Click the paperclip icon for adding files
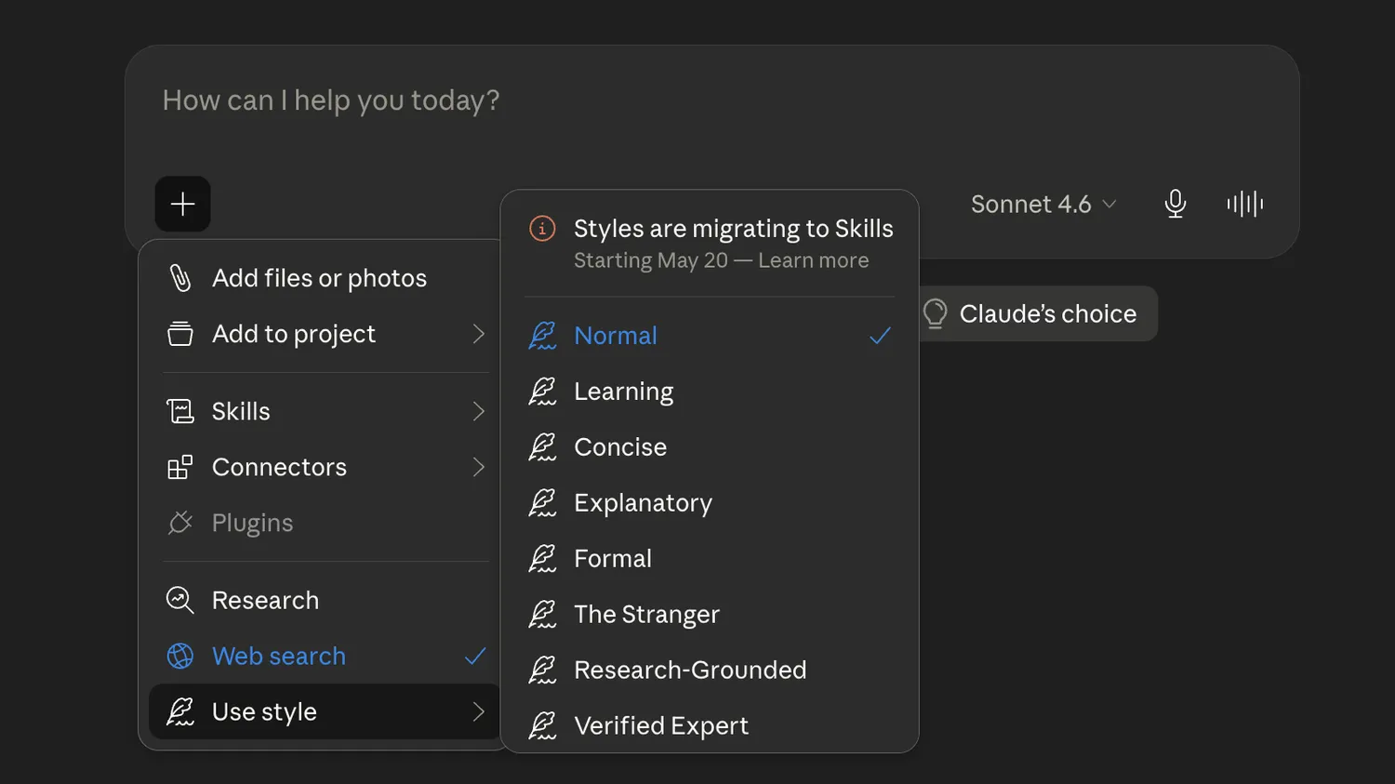 180,278
